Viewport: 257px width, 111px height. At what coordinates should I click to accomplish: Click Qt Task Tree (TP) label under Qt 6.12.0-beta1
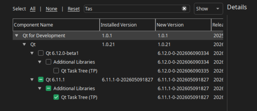(x=79, y=71)
